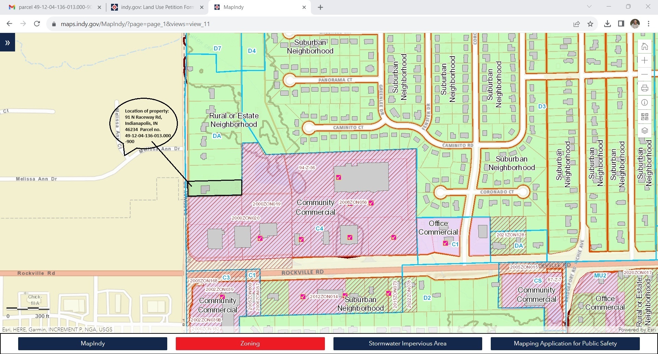Click the pink checkbox marker next to C1 label
The width and height of the screenshot is (658, 354).
(445, 243)
